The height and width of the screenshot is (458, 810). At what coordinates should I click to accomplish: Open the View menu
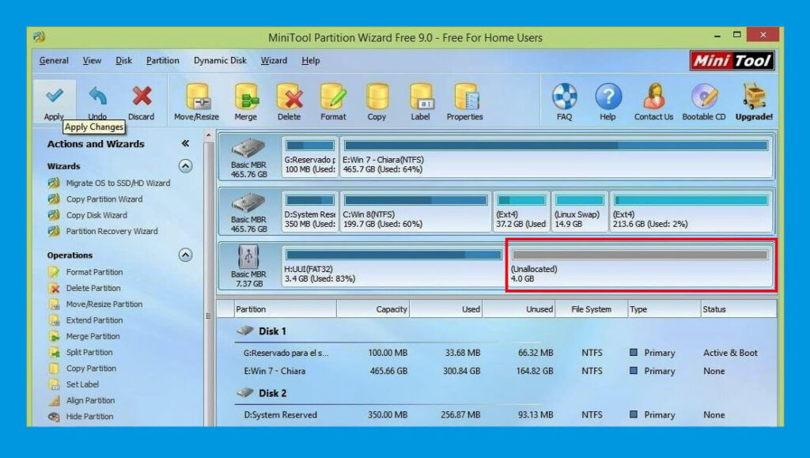coord(92,60)
